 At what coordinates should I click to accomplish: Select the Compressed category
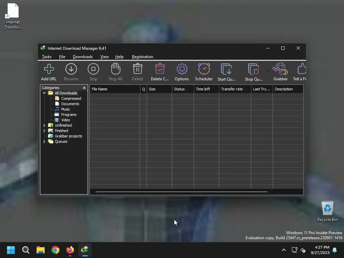(x=71, y=98)
